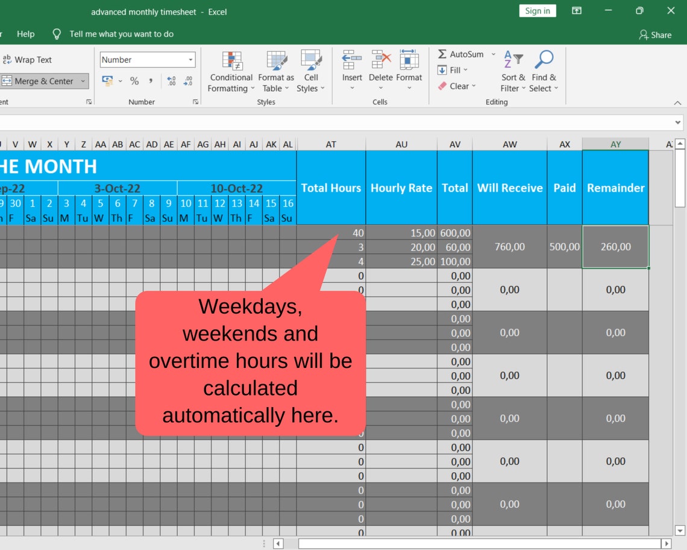Select Format as Table

[275, 71]
